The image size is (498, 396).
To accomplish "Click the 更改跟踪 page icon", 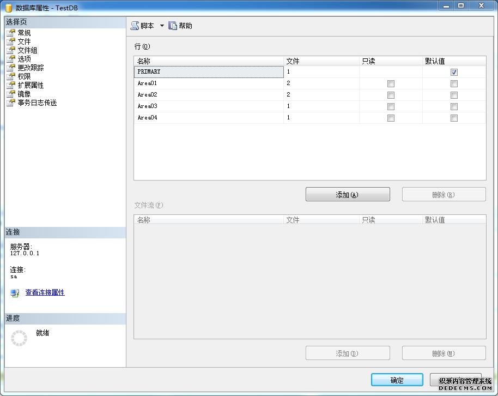I will click(11, 68).
